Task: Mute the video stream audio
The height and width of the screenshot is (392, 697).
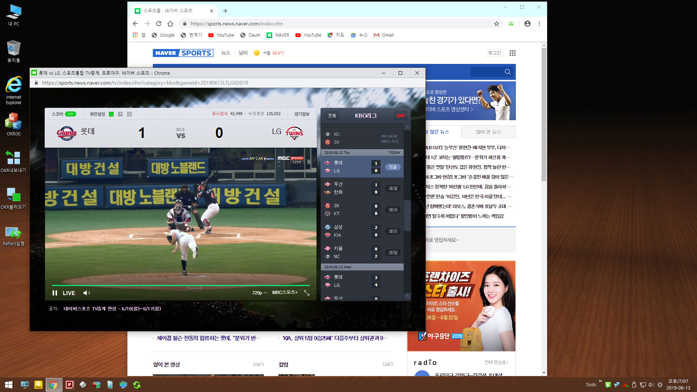Action: pos(87,293)
